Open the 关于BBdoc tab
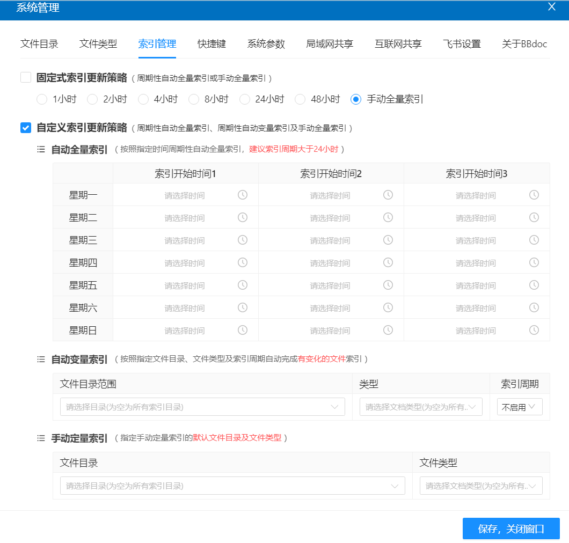 tap(524, 44)
